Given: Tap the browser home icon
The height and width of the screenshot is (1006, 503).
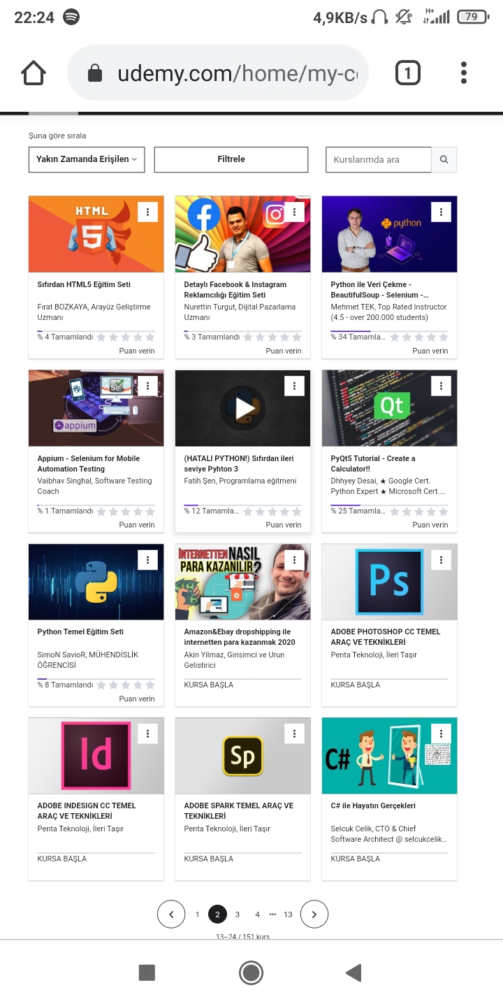Looking at the screenshot, I should pos(34,73).
